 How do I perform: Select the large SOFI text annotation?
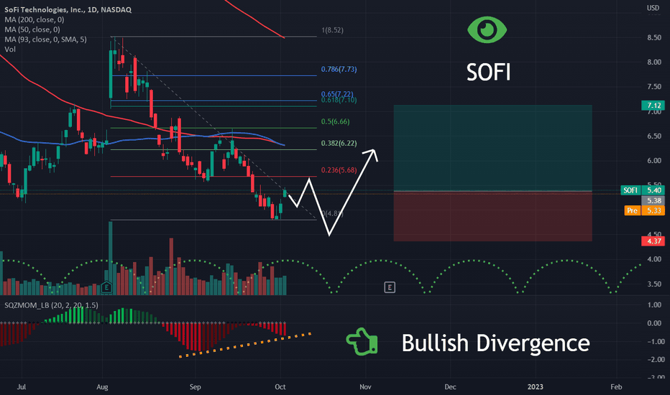click(488, 72)
